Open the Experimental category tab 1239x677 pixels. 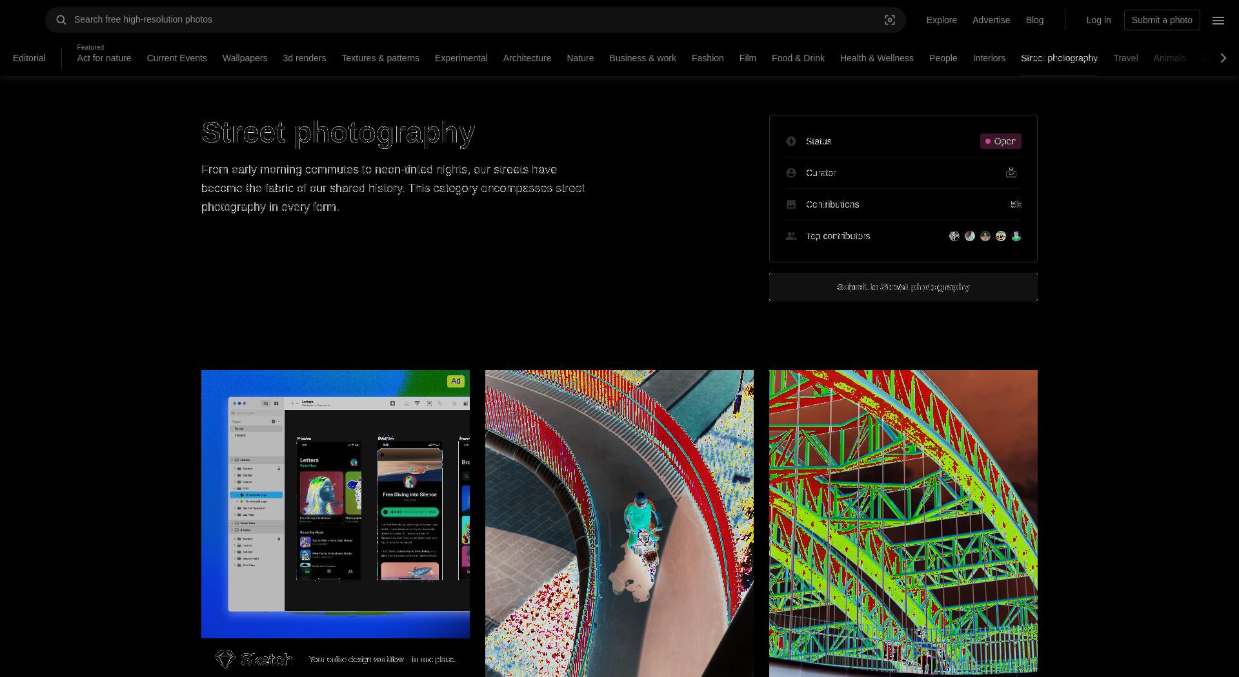tap(461, 58)
